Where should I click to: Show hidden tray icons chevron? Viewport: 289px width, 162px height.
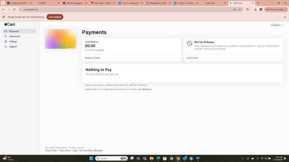[x=243, y=158]
